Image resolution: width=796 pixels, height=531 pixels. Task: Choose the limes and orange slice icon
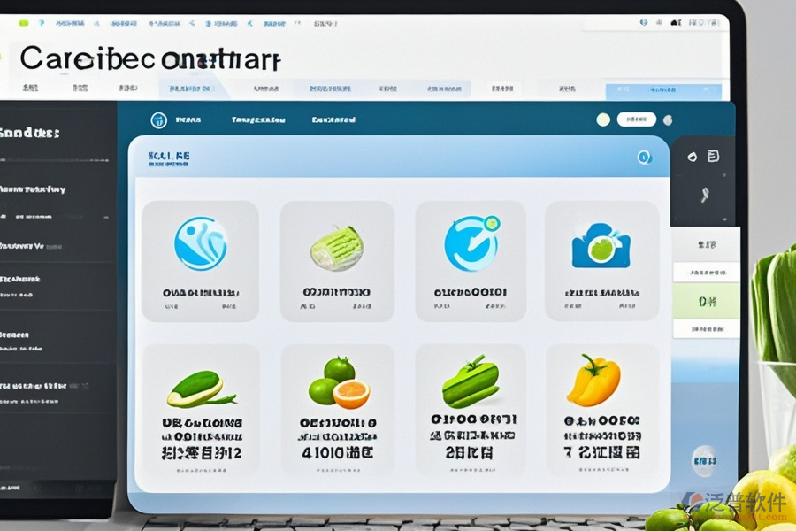(x=338, y=382)
